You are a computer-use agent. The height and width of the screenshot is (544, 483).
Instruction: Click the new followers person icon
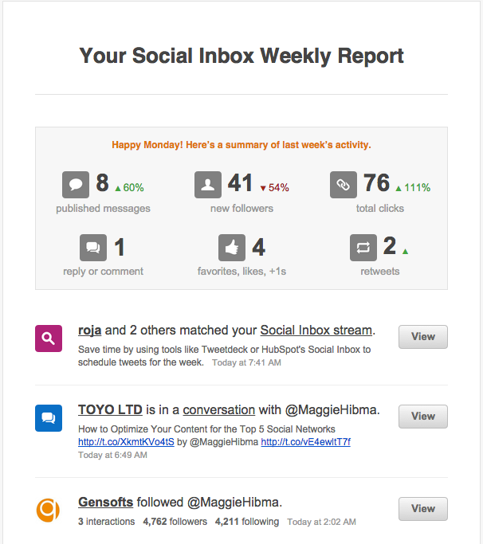pos(208,185)
